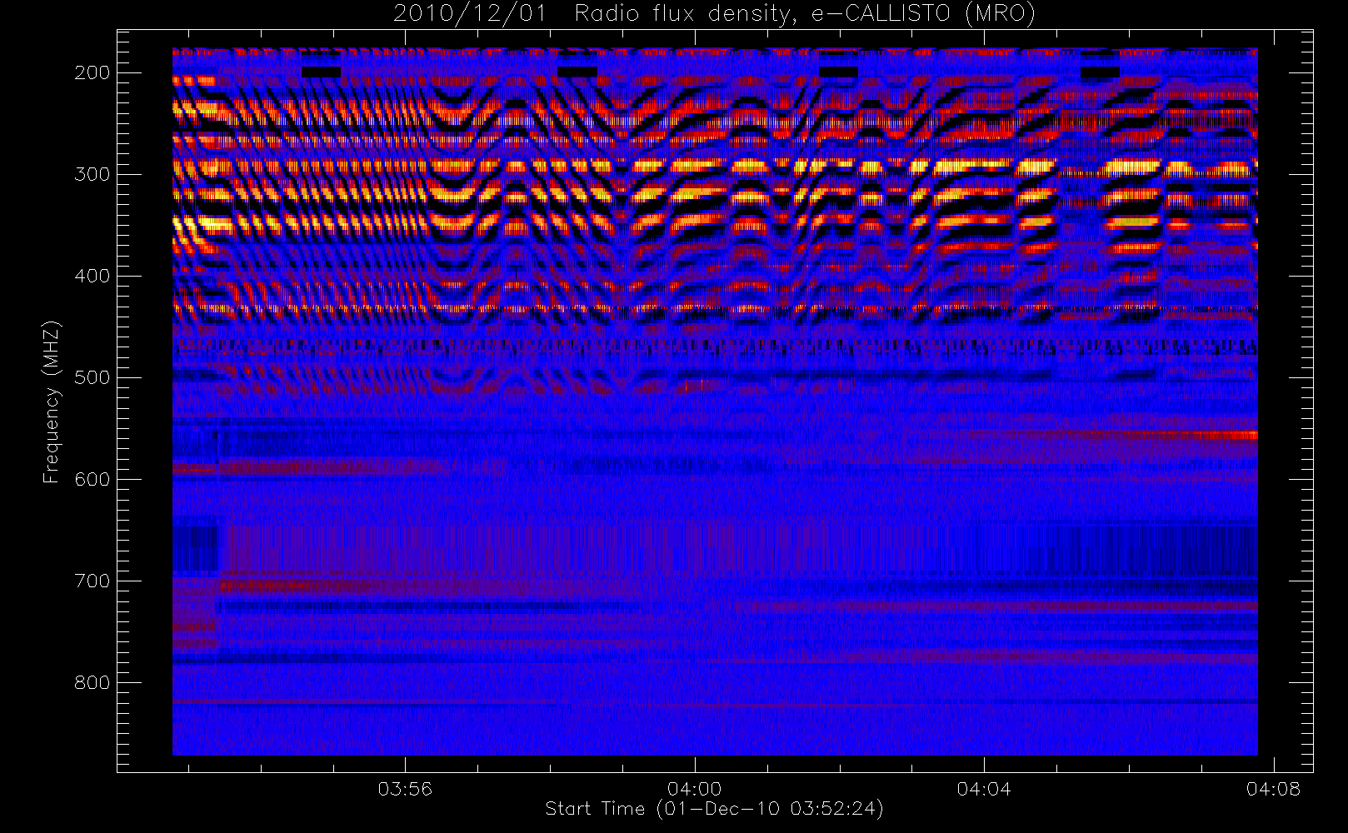The image size is (1348, 833).
Task: Click the 200 frequency tick label
Action: click(x=92, y=72)
